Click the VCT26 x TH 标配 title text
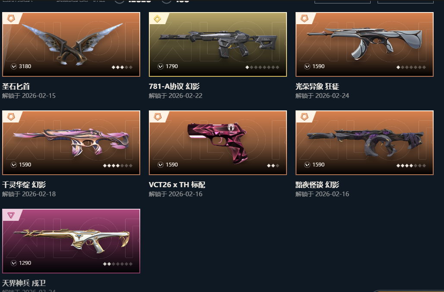This screenshot has width=444, height=292. (177, 185)
